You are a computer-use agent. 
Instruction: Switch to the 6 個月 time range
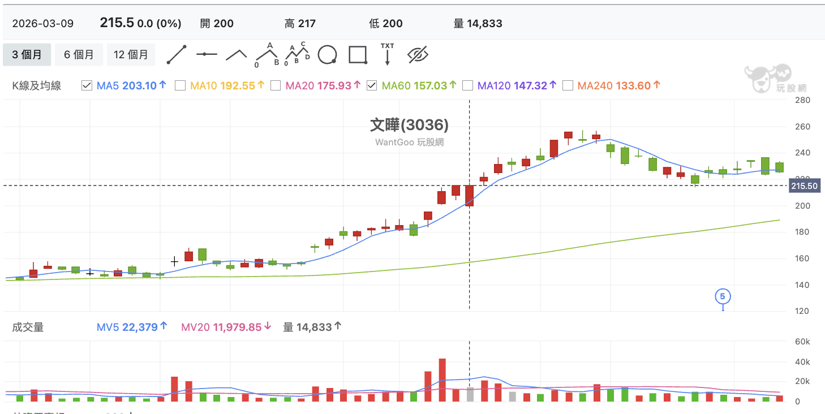[79, 55]
